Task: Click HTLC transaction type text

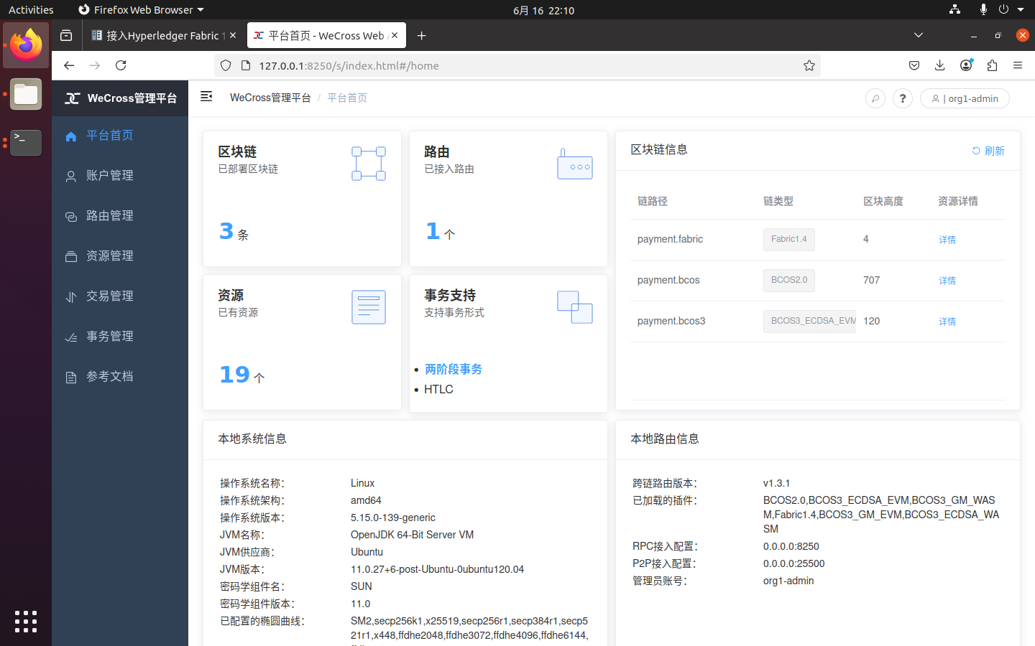Action: (x=438, y=389)
